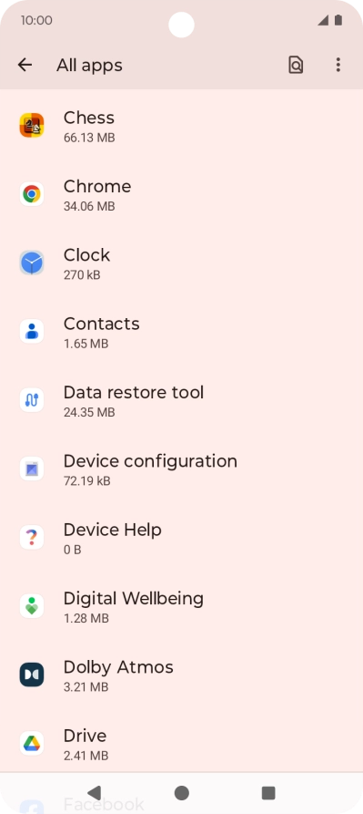Viewport: 363px width, 814px height.
Task: Open Dolby Atmos list entry
Action: [181, 675]
